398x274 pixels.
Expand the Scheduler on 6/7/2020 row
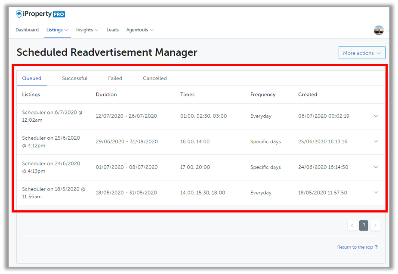coord(376,116)
